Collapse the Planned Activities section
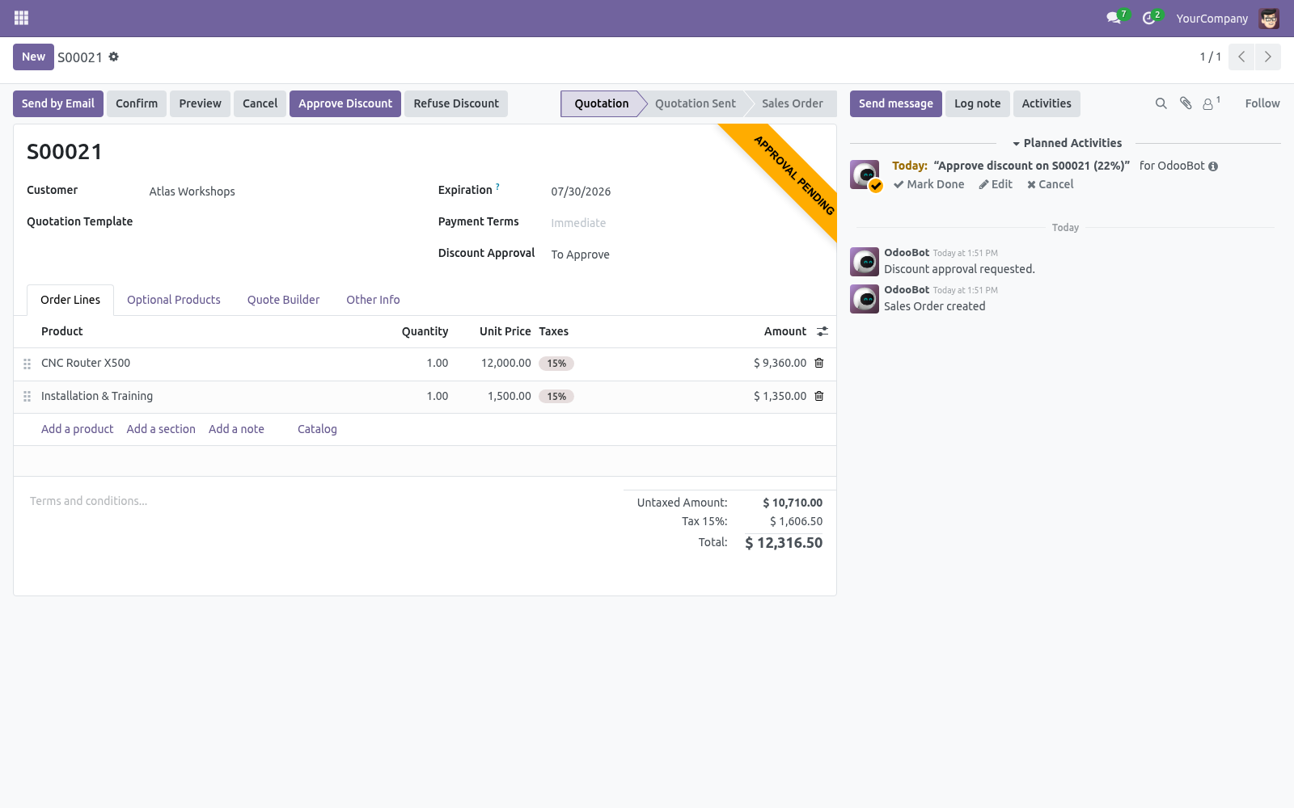1294x808 pixels. (1067, 143)
